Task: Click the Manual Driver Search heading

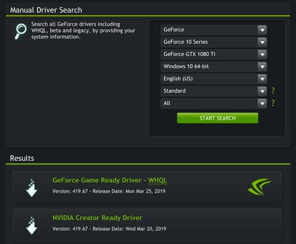Action: 46,10
